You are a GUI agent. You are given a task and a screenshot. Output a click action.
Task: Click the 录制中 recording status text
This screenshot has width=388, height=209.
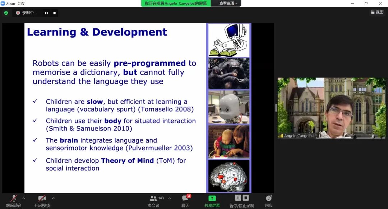point(29,13)
